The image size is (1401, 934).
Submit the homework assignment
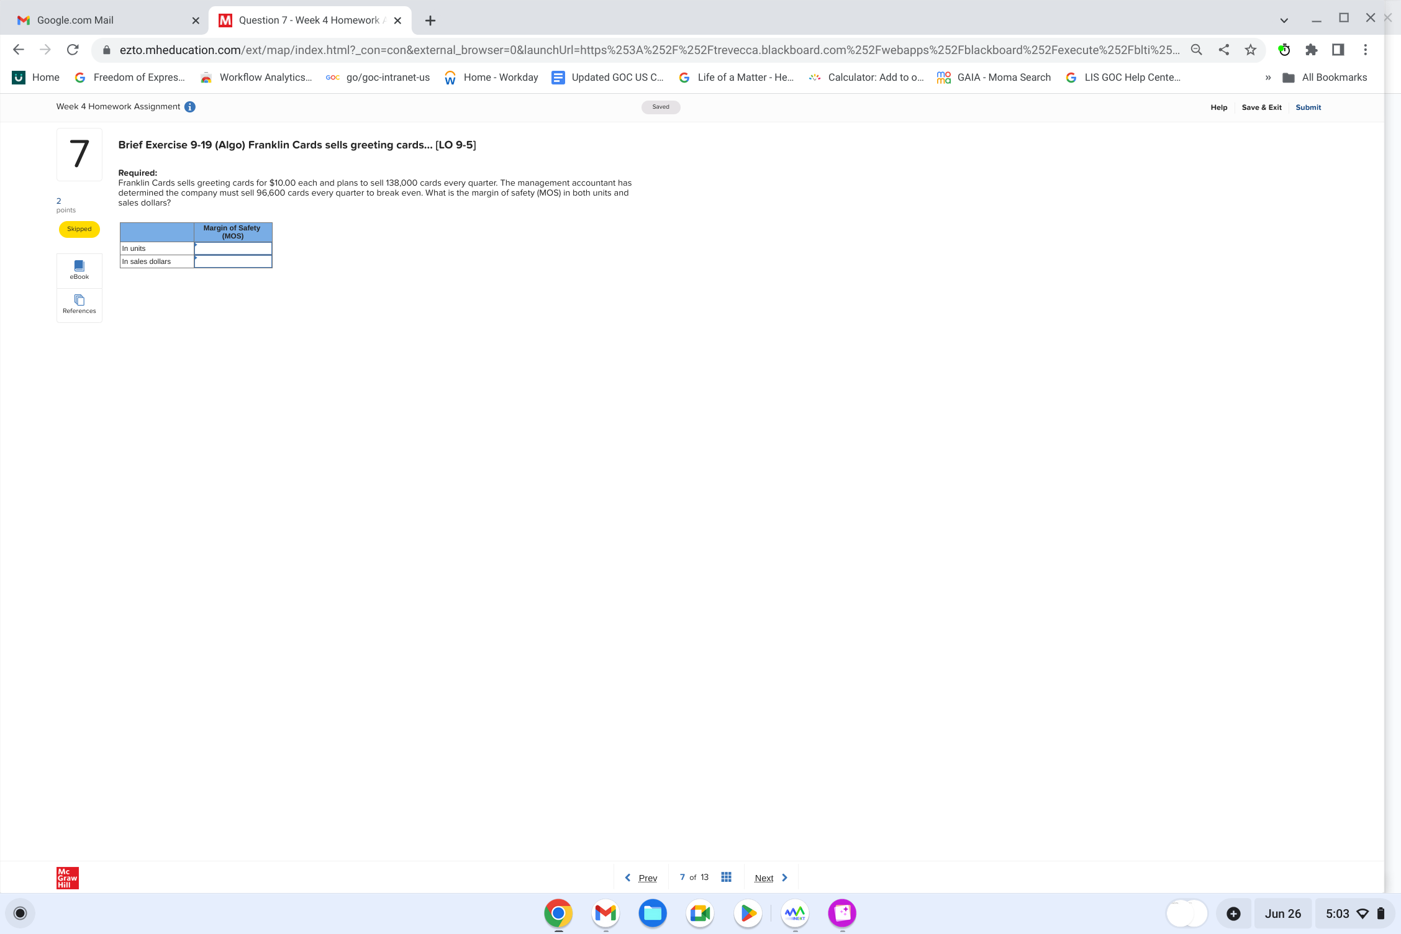[1307, 107]
